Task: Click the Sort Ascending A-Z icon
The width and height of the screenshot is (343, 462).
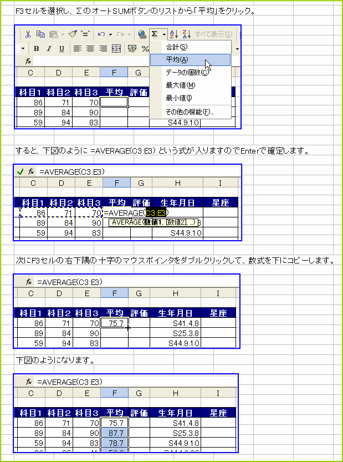Action: pyautogui.click(x=174, y=34)
